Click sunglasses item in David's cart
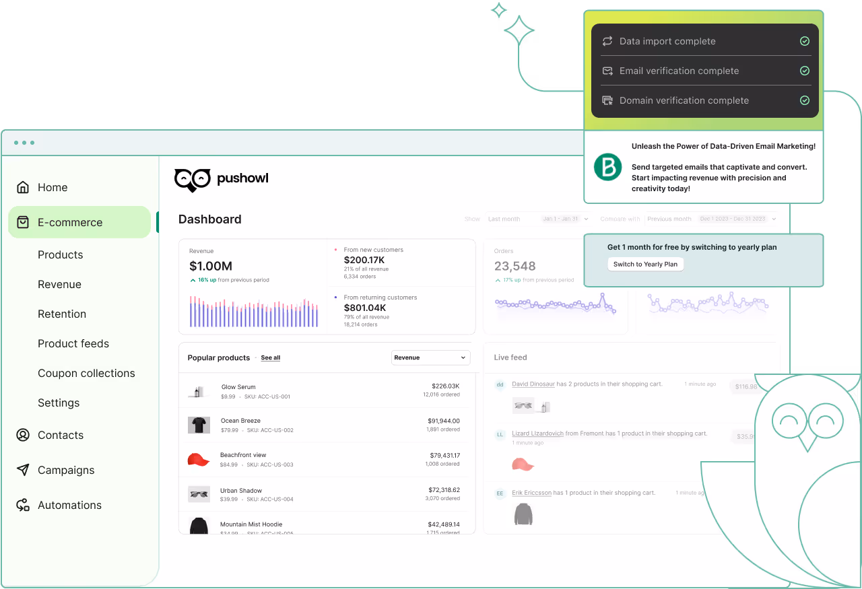The height and width of the screenshot is (589, 862). pos(523,405)
